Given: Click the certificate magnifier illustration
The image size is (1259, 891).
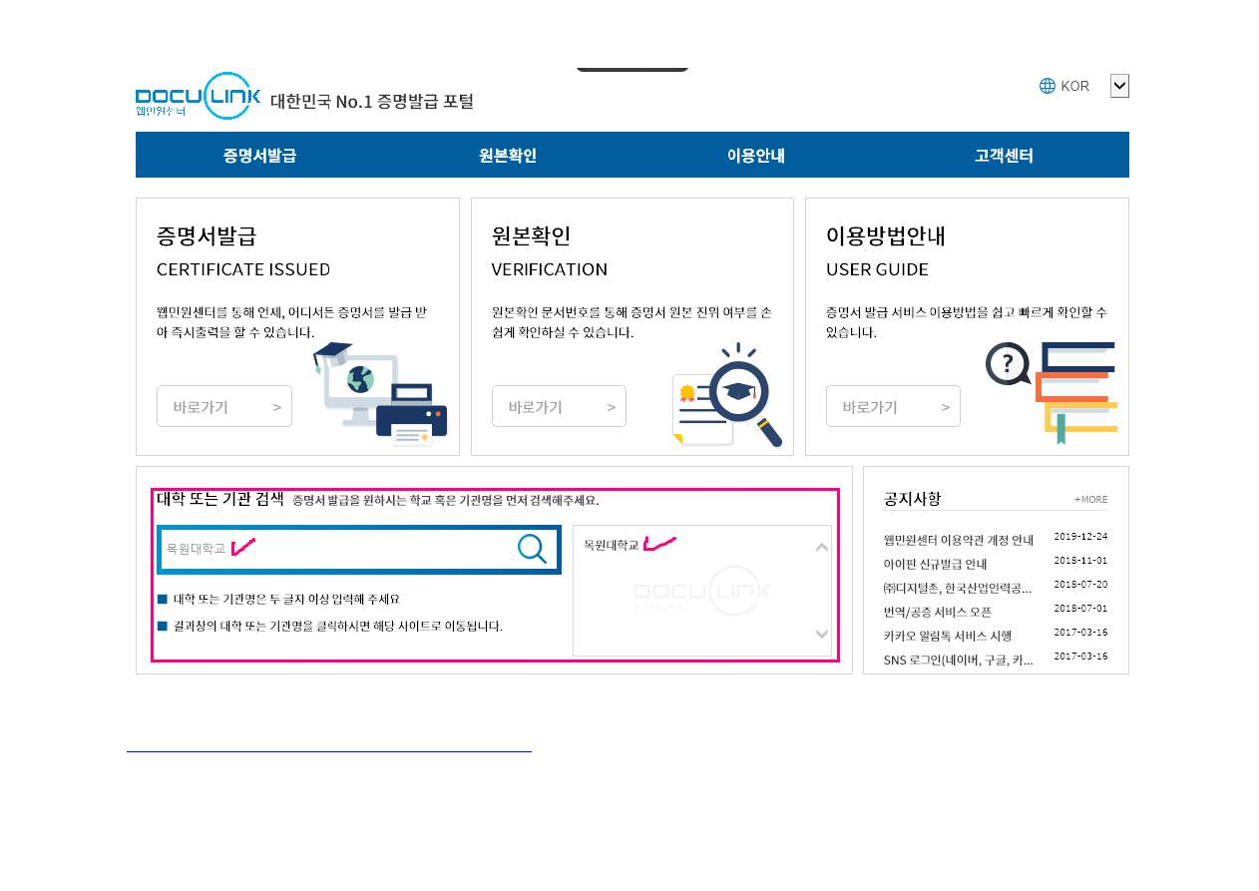Looking at the screenshot, I should 727,396.
